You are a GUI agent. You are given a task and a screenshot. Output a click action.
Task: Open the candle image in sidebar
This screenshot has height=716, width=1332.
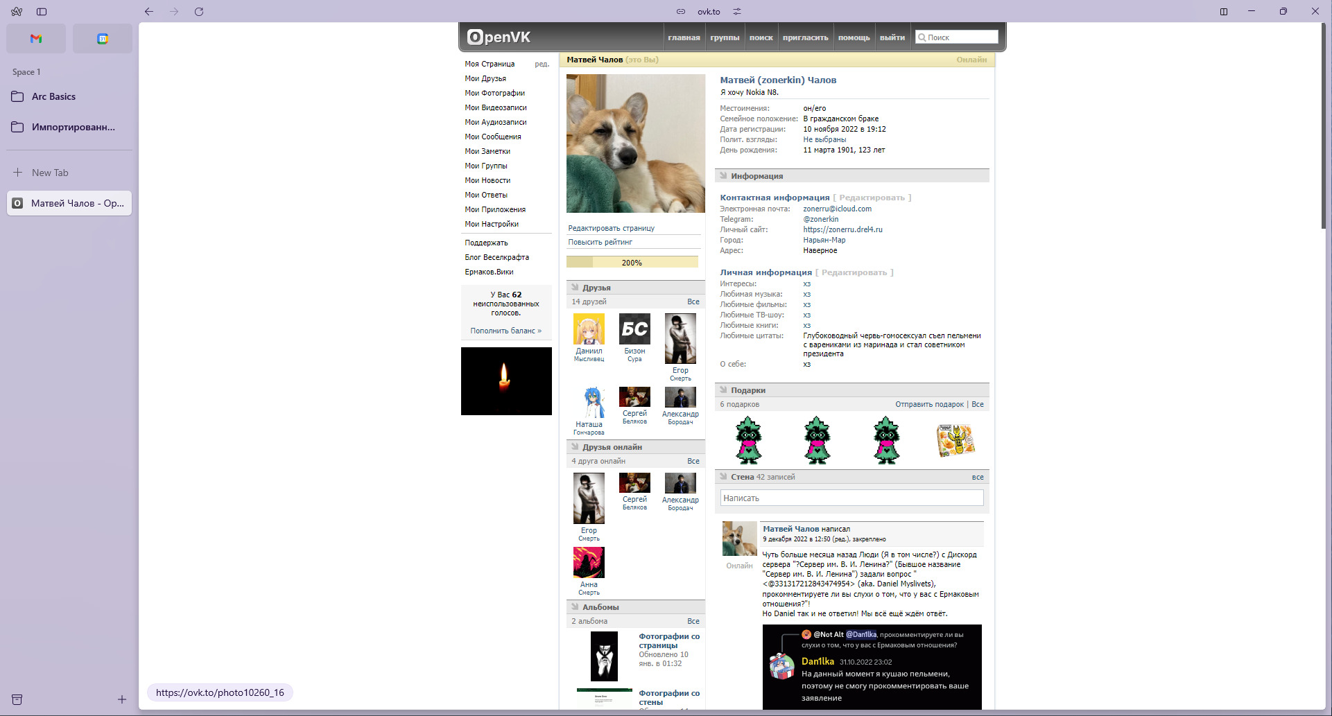(506, 381)
